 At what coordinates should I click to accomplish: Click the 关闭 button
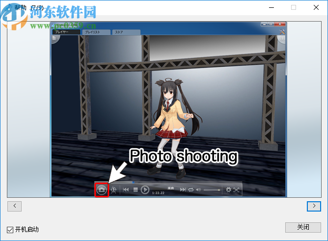[x=303, y=227]
